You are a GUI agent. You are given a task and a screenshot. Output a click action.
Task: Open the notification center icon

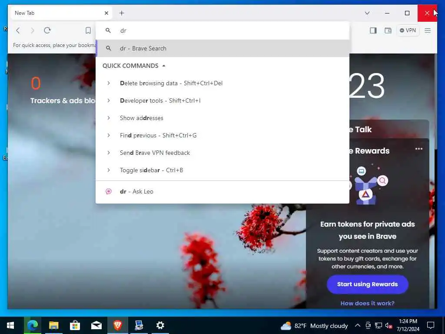click(431, 325)
